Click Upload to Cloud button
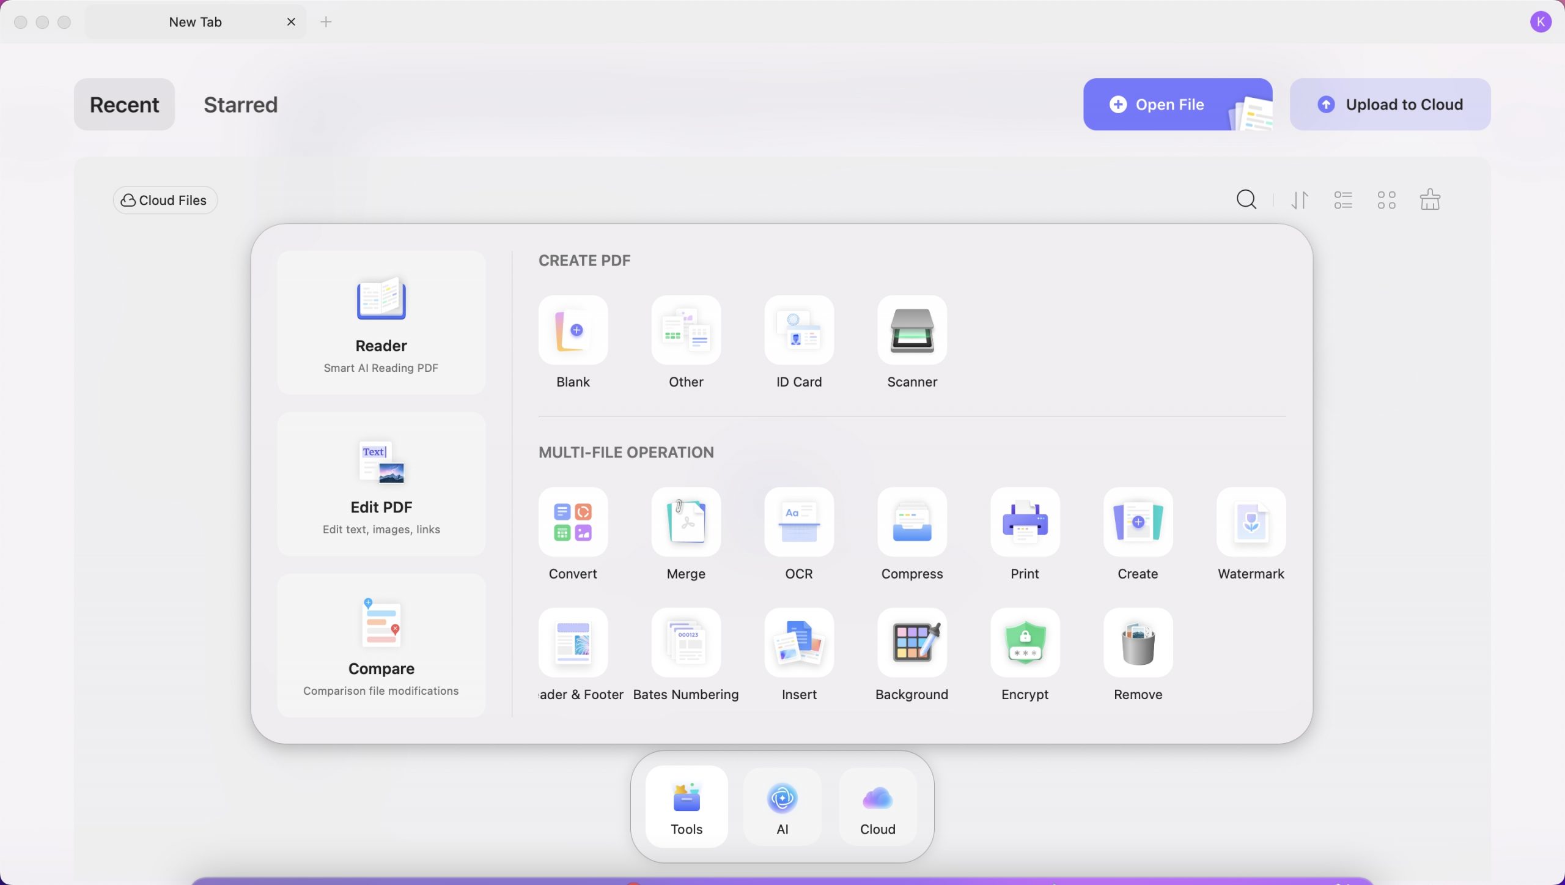Viewport: 1565px width, 885px height. pos(1390,104)
